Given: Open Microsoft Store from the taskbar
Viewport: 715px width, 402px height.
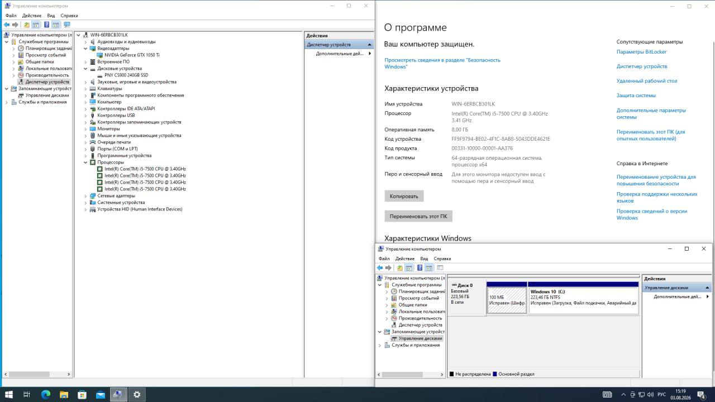Looking at the screenshot, I should pyautogui.click(x=82, y=394).
